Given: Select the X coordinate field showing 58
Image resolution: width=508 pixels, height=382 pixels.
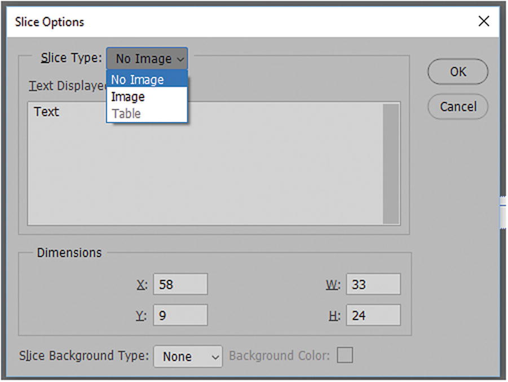Looking at the screenshot, I should tap(180, 284).
